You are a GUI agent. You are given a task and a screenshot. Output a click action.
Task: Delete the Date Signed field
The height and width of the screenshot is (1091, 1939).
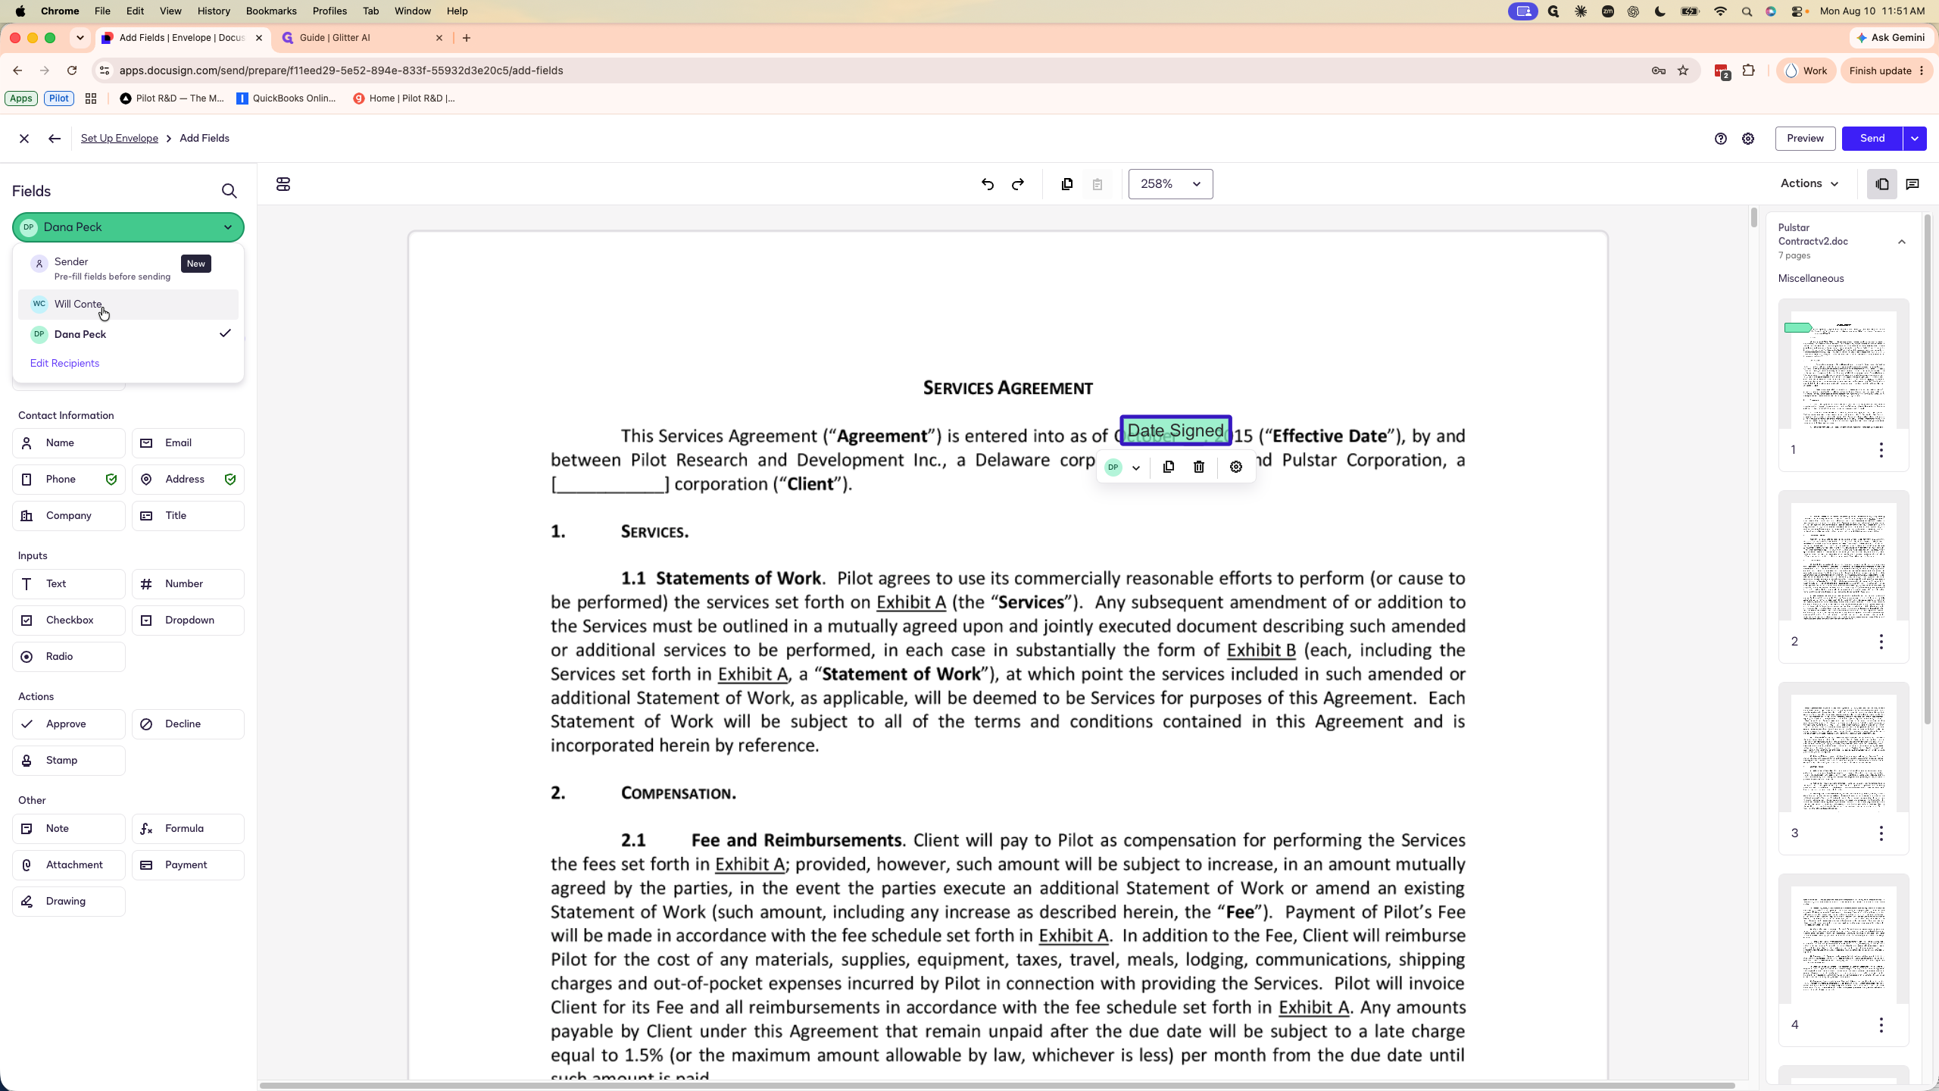tap(1199, 467)
